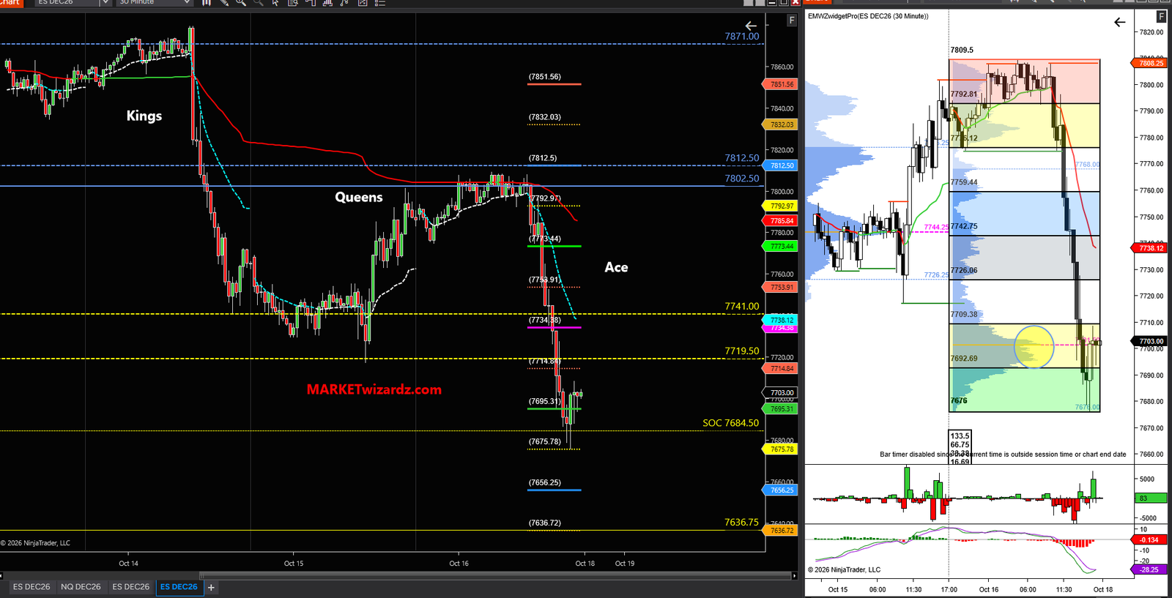Screen dimensions: 1172x598
Task: Open the bar type icon in toolbar
Action: pos(207,3)
